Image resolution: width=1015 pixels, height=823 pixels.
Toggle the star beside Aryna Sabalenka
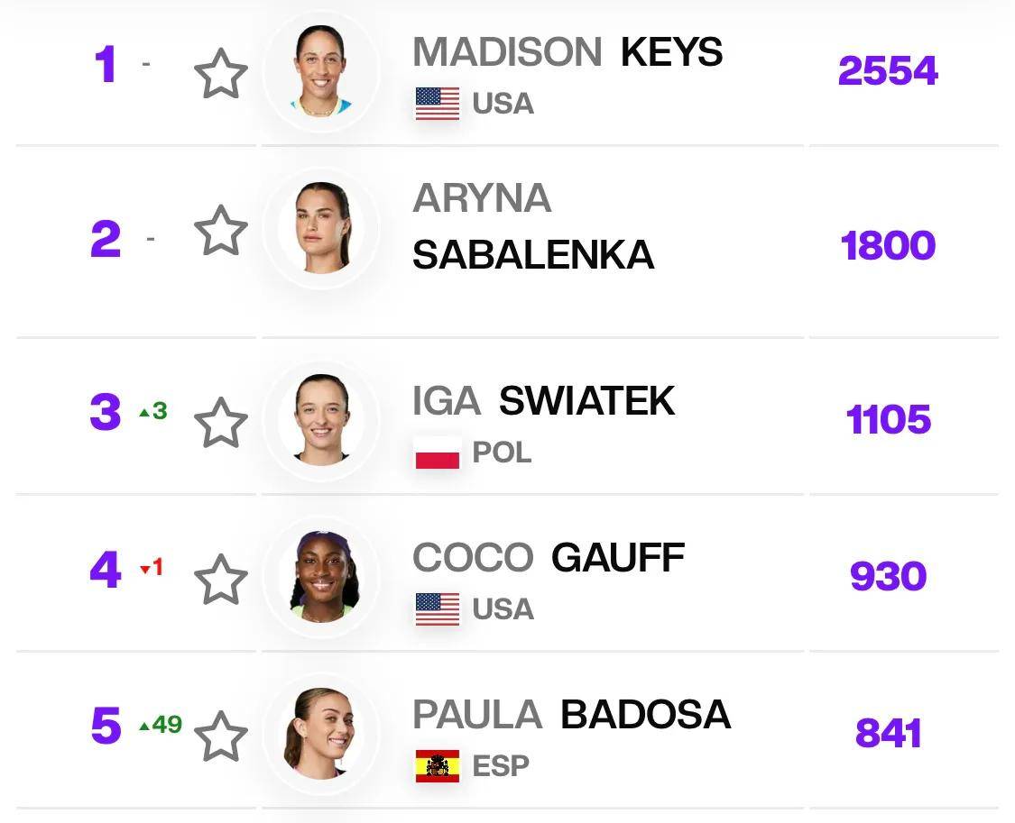coord(221,231)
